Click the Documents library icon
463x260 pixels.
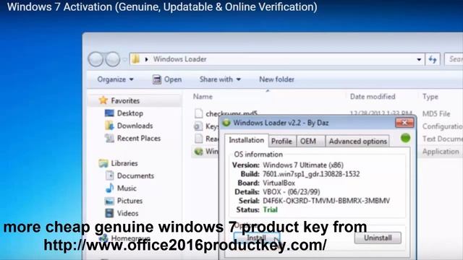pyautogui.click(x=109, y=175)
